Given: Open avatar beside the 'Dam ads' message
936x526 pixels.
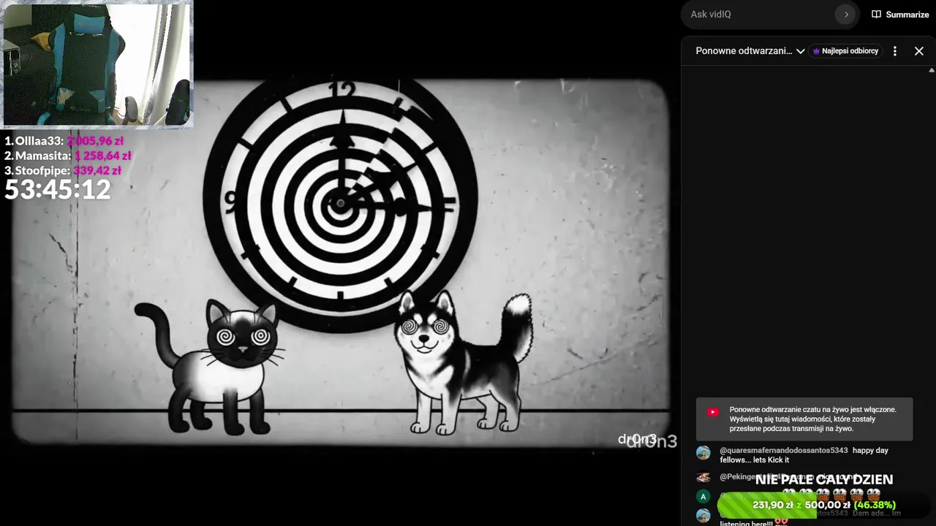Looking at the screenshot, I should click(x=703, y=516).
